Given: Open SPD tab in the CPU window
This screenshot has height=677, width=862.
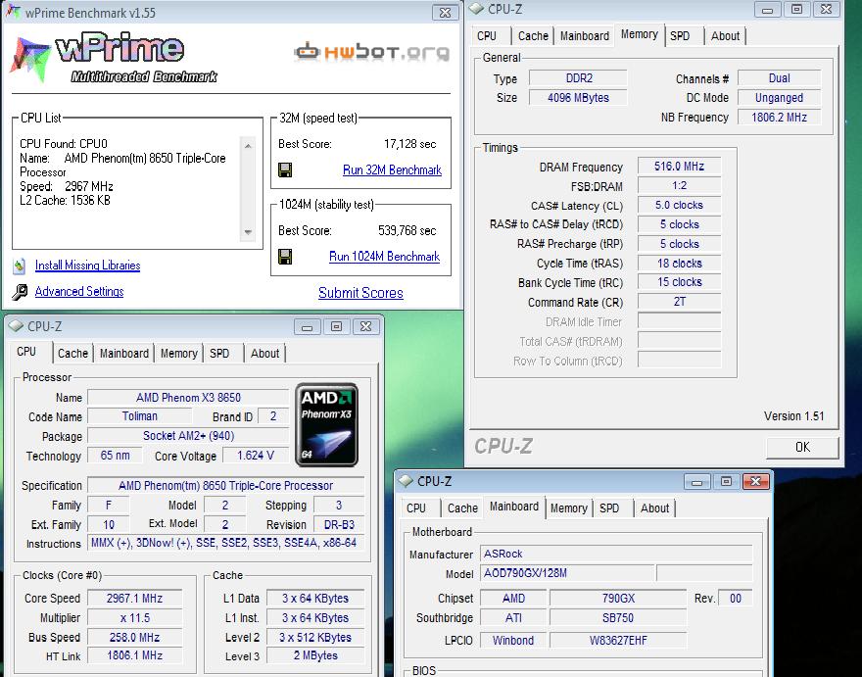Looking at the screenshot, I should tap(219, 354).
